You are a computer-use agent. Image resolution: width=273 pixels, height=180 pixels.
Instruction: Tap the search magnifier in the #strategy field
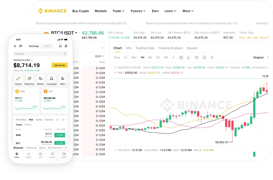point(65,54)
